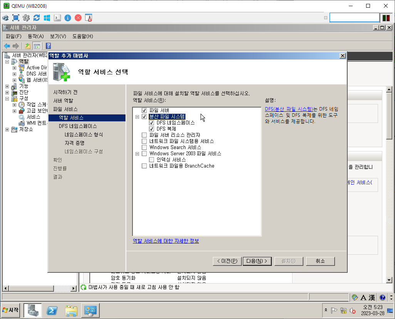Check Windows Search 서비스 checkbox

[x=144, y=147]
